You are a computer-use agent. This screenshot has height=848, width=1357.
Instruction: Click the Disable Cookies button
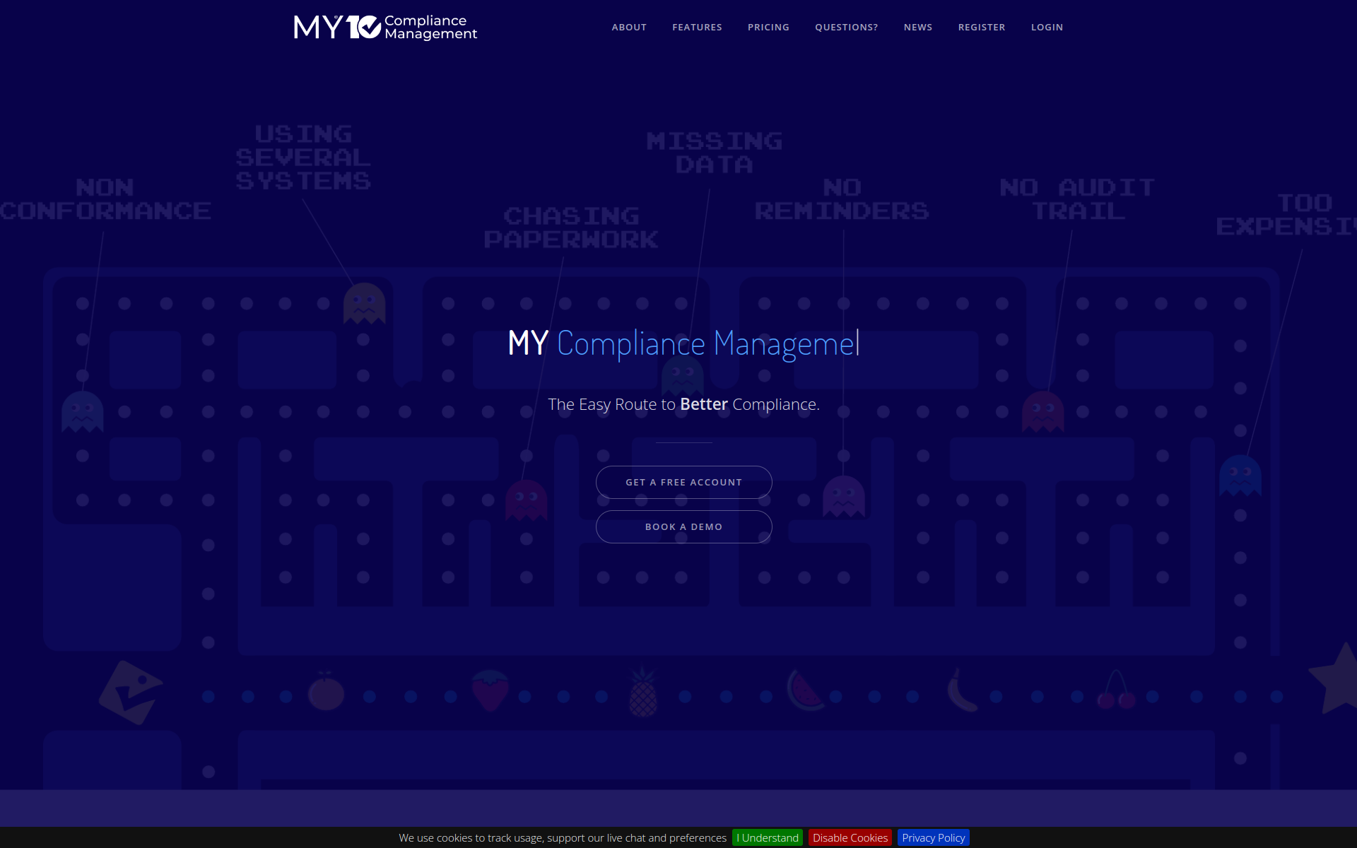click(x=850, y=837)
